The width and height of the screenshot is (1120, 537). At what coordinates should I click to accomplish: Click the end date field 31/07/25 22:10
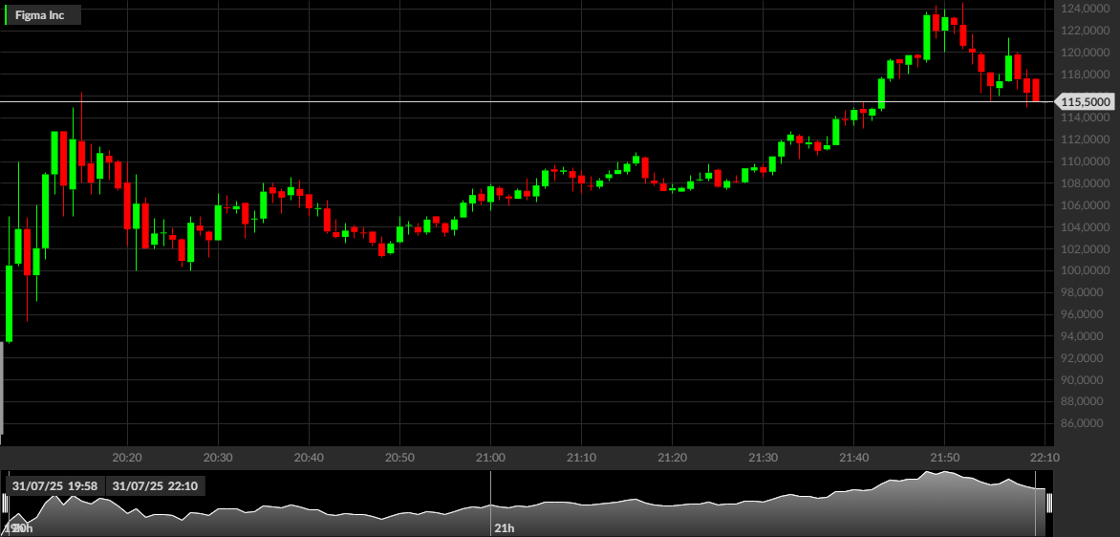(x=157, y=486)
